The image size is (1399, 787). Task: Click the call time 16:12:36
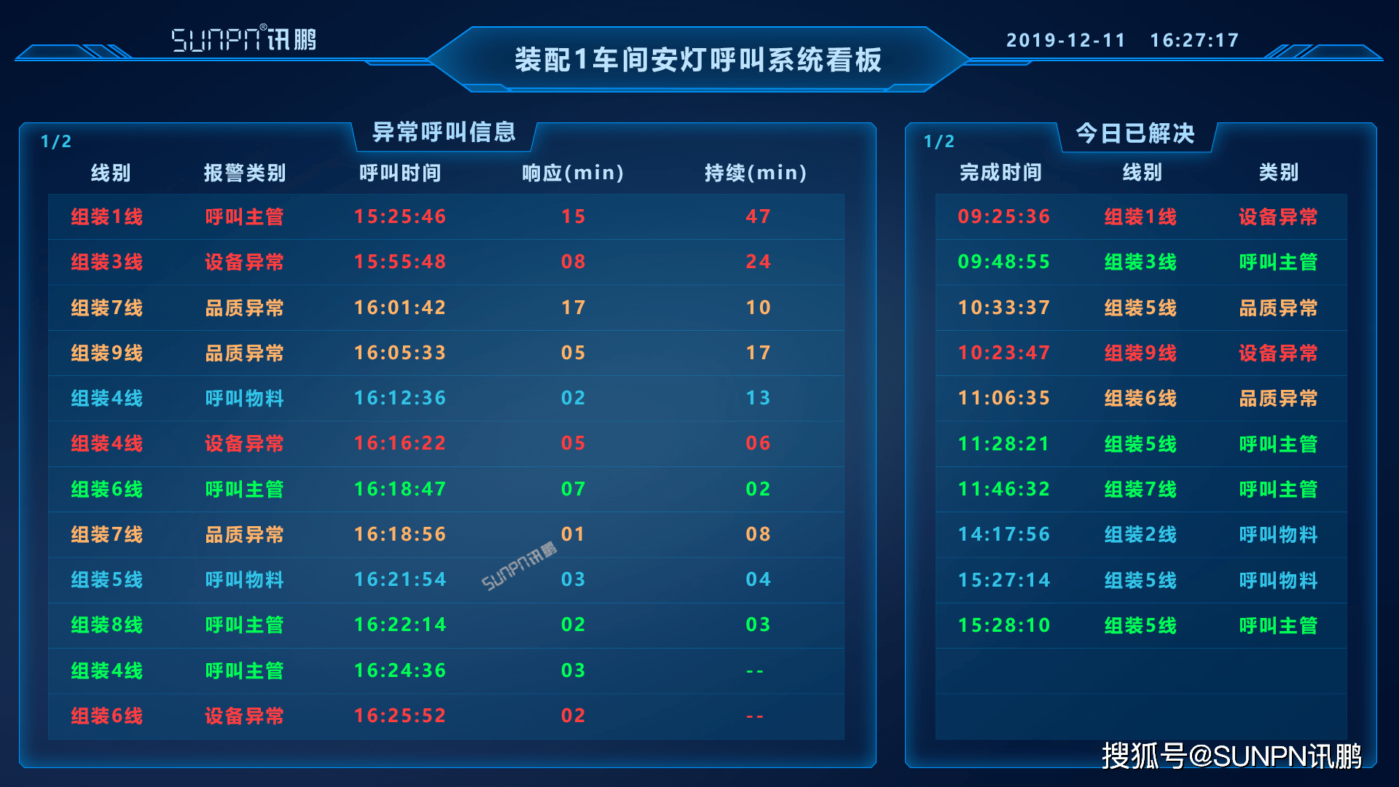pos(400,398)
